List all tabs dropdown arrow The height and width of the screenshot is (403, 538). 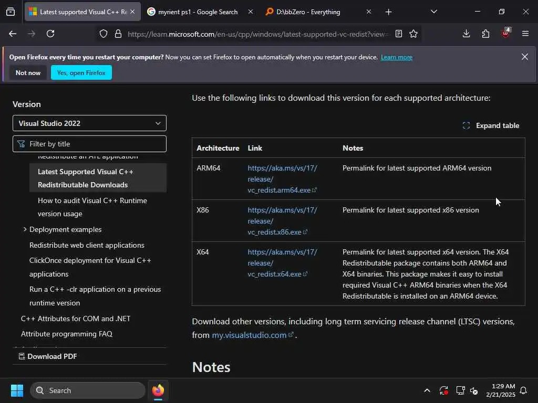pos(433,12)
